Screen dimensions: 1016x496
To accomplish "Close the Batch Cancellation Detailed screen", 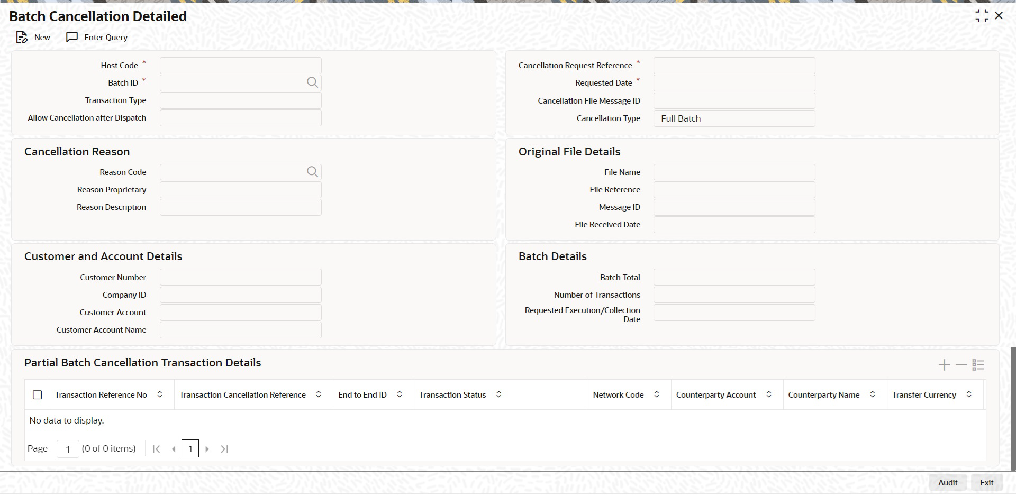I will (x=999, y=16).
